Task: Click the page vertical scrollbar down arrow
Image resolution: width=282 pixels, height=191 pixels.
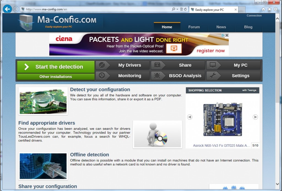Action: click(x=277, y=184)
